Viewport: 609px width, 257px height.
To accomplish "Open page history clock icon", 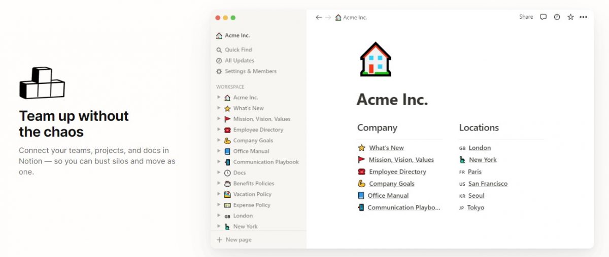I will [x=557, y=17].
